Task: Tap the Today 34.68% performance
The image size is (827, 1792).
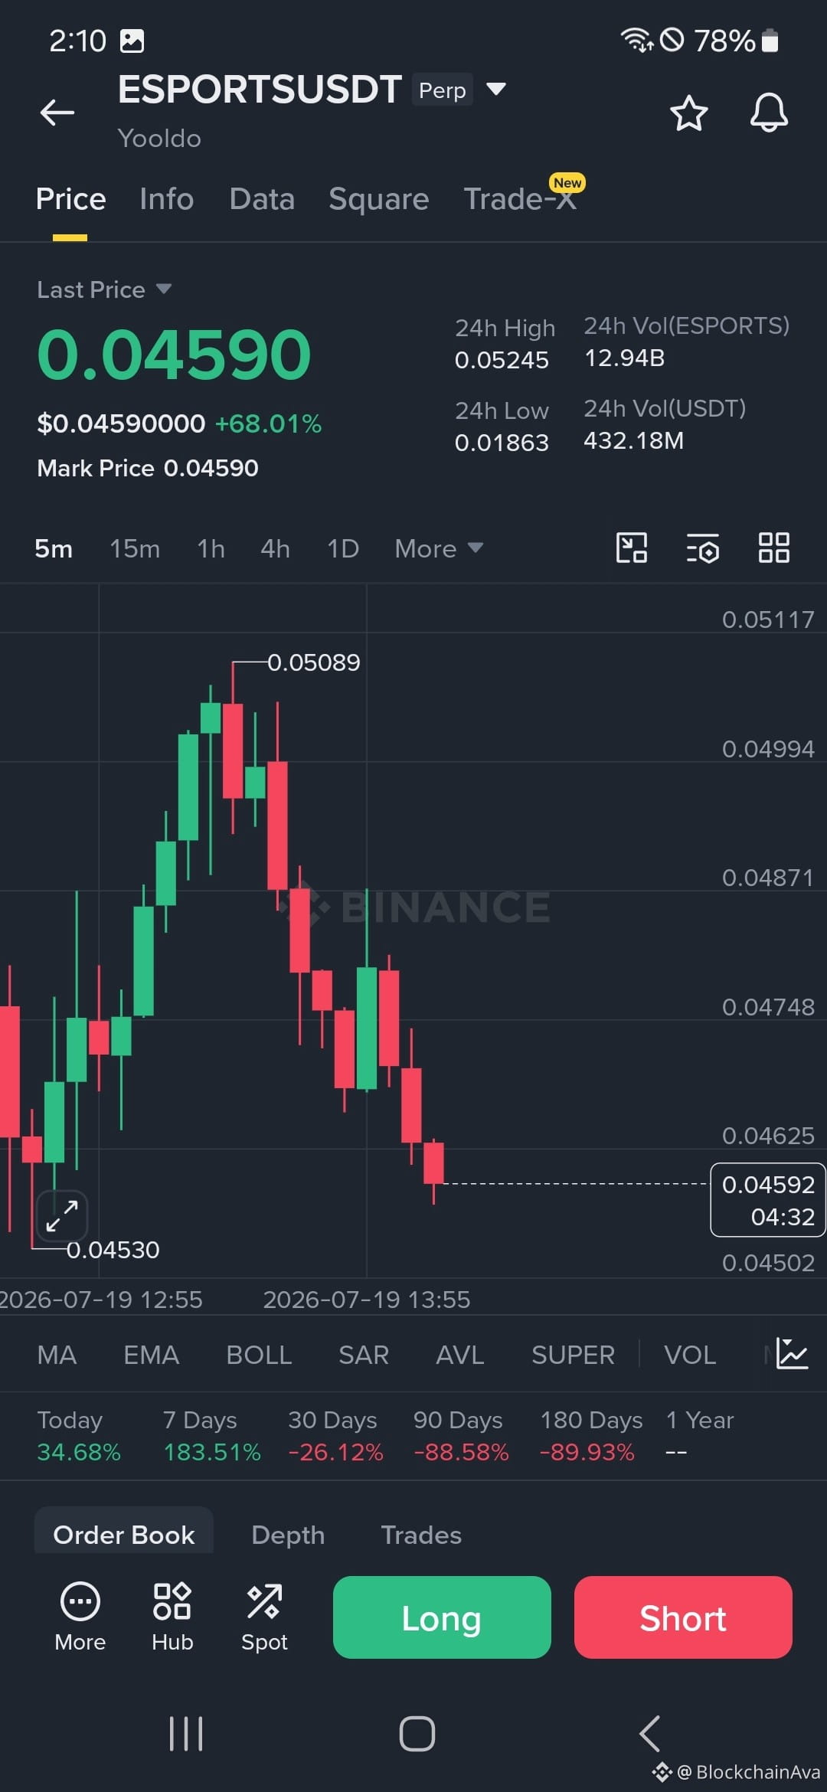Action: 79,1436
